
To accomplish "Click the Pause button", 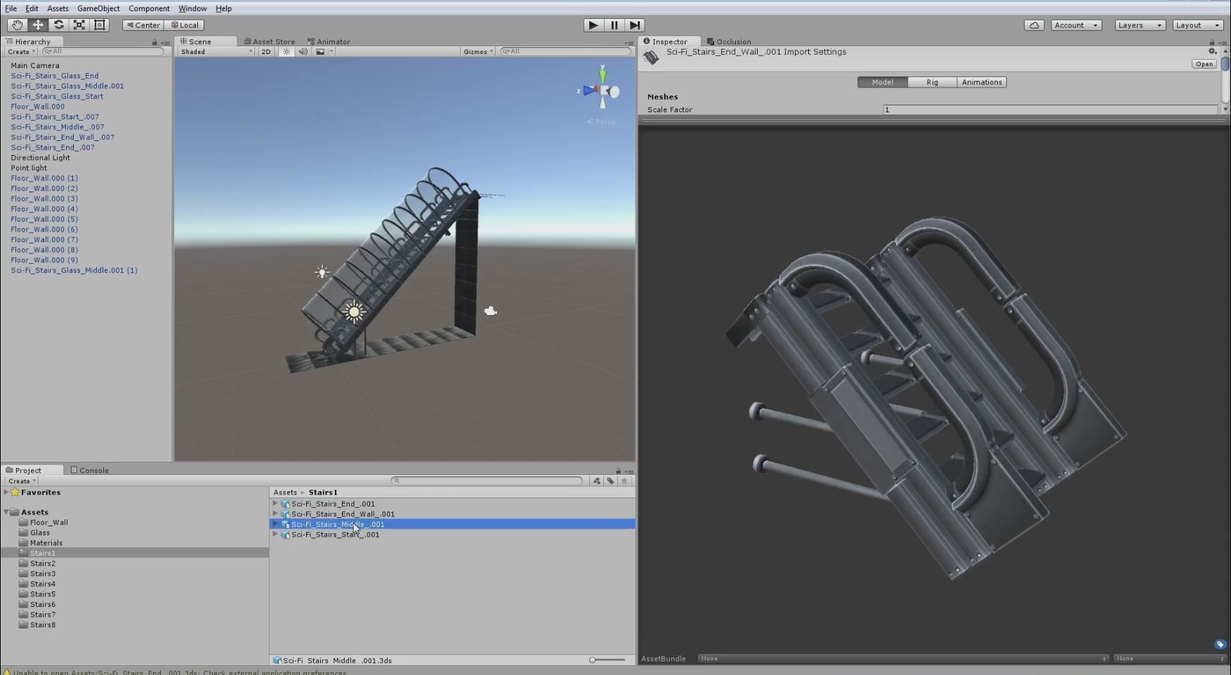I will tap(614, 25).
